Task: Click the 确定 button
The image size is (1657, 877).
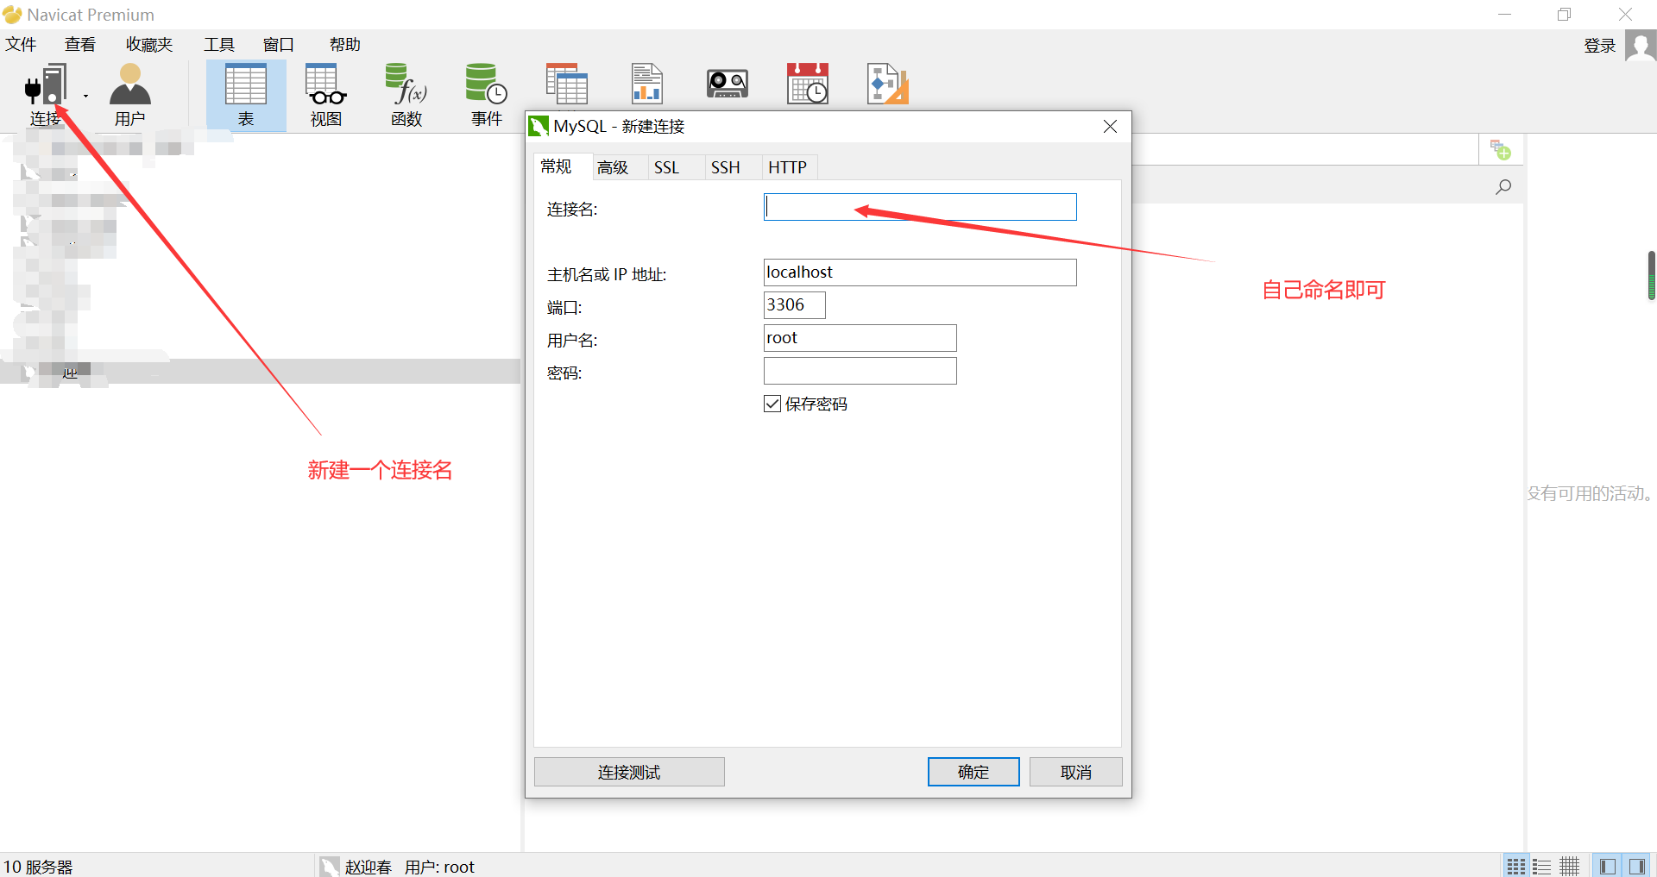Action: pyautogui.click(x=973, y=772)
